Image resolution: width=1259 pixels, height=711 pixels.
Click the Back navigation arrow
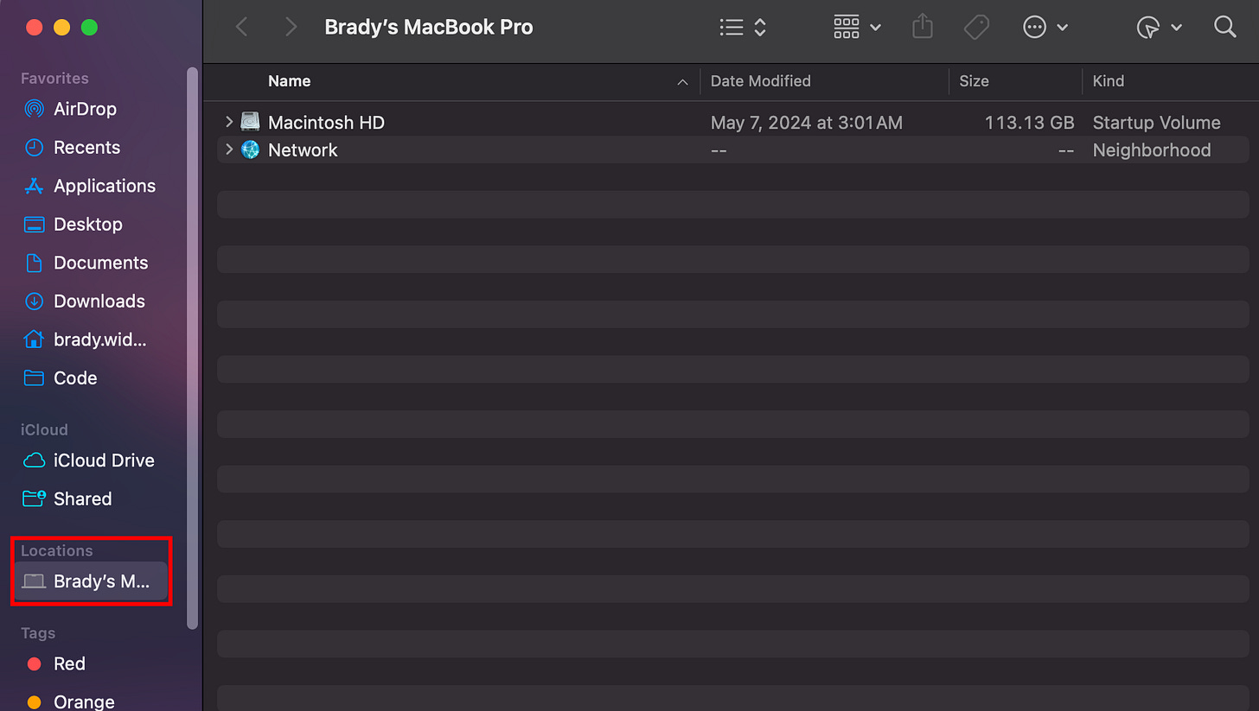coord(242,28)
